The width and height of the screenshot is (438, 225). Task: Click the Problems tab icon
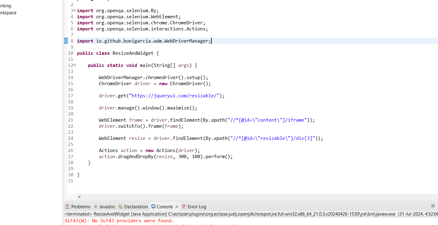click(68, 206)
